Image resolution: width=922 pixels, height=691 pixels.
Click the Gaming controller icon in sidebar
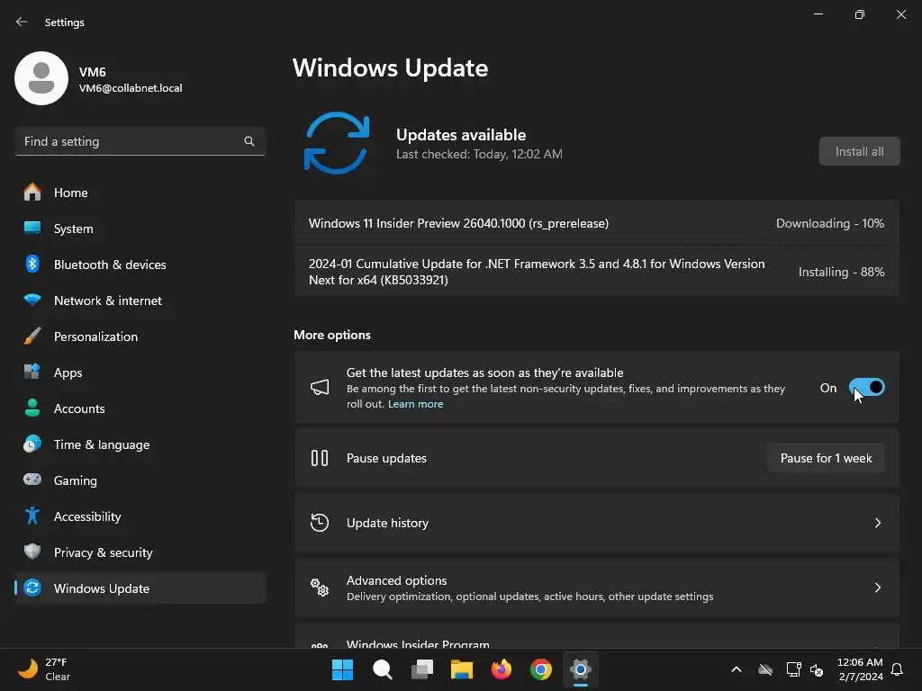click(x=32, y=480)
